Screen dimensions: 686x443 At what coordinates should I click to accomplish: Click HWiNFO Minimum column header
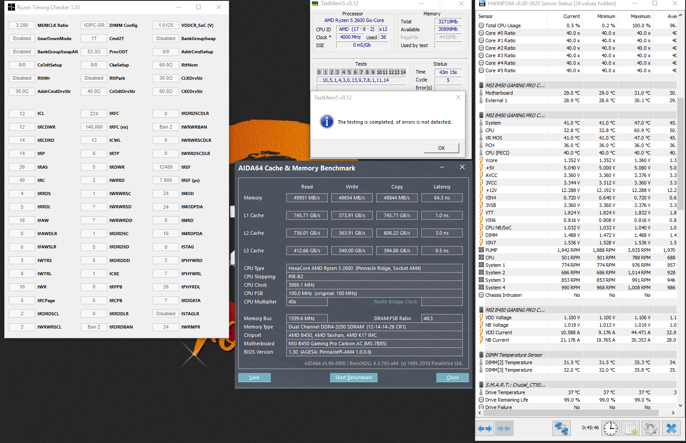click(600, 16)
